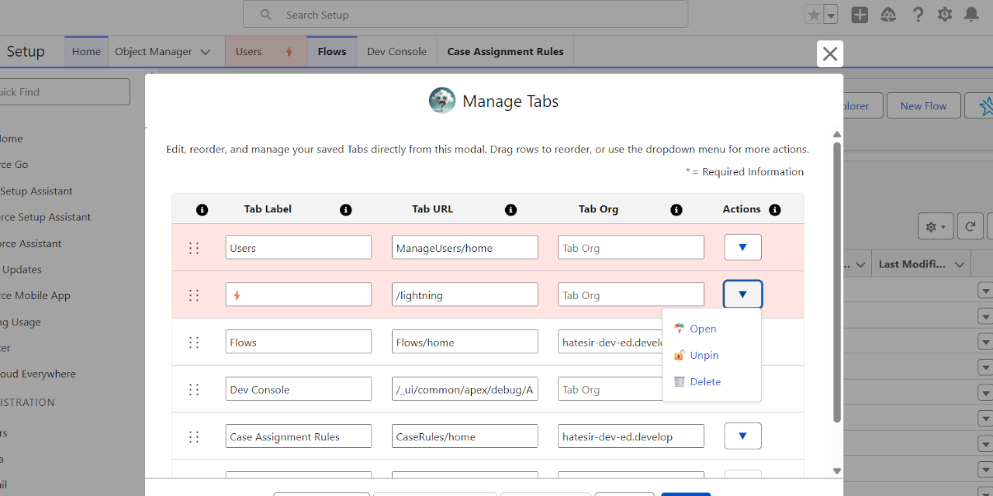993x496 pixels.
Task: Select the pinned Users tab
Action: coord(248,52)
